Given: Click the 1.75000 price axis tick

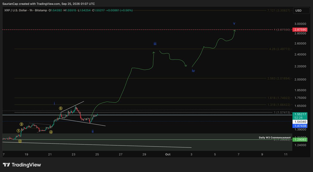Looking at the screenshot, I should point(300,98).
